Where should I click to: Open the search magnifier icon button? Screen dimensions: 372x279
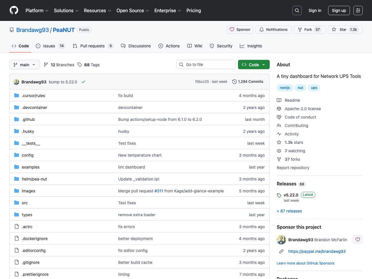pyautogui.click(x=297, y=10)
